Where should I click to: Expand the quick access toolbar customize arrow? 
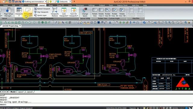coord(74,2)
